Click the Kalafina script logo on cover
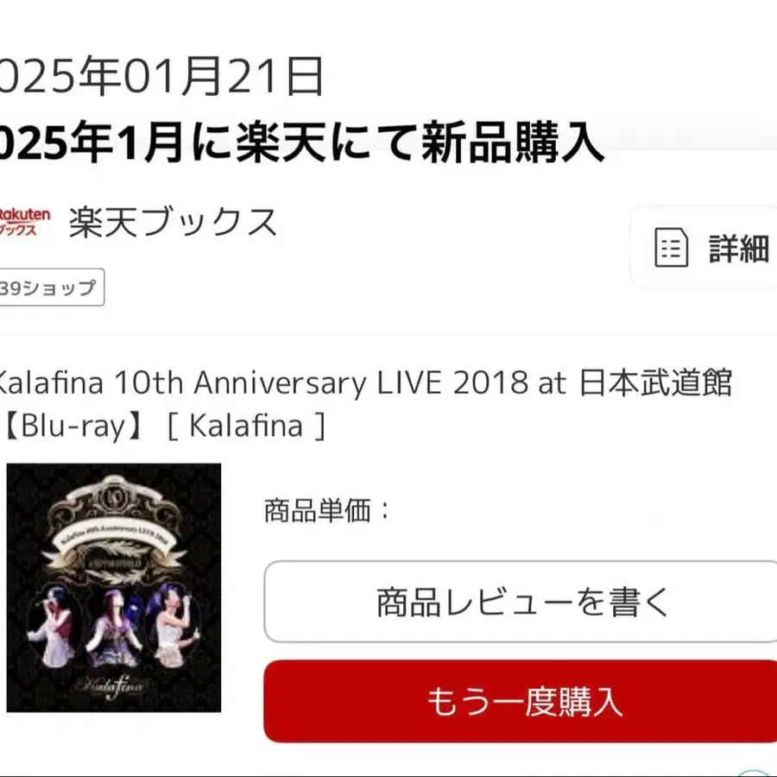 (110, 687)
